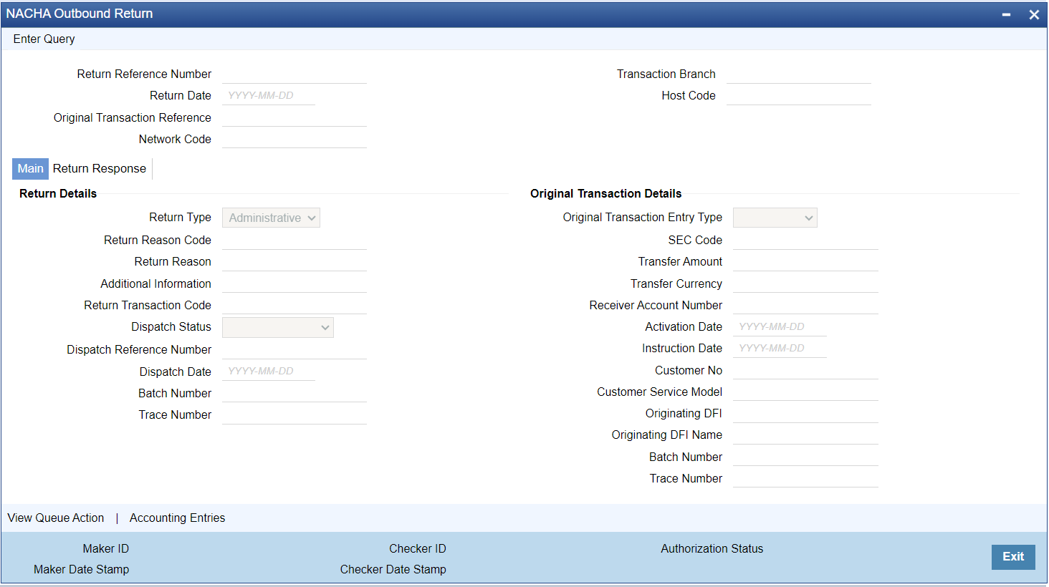Focus Trace Number under Original Transaction Details
This screenshot has width=1049, height=587.
point(805,478)
